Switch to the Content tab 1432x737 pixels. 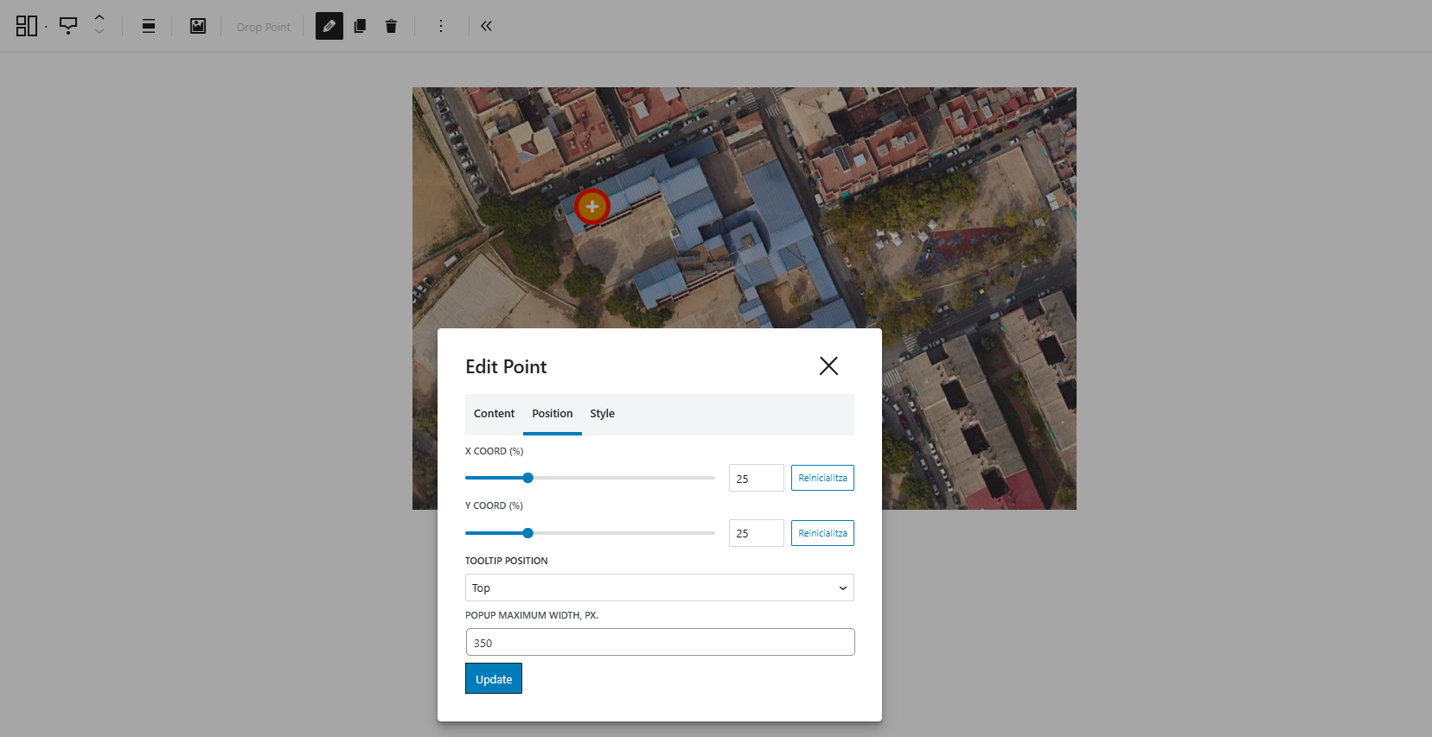point(494,414)
